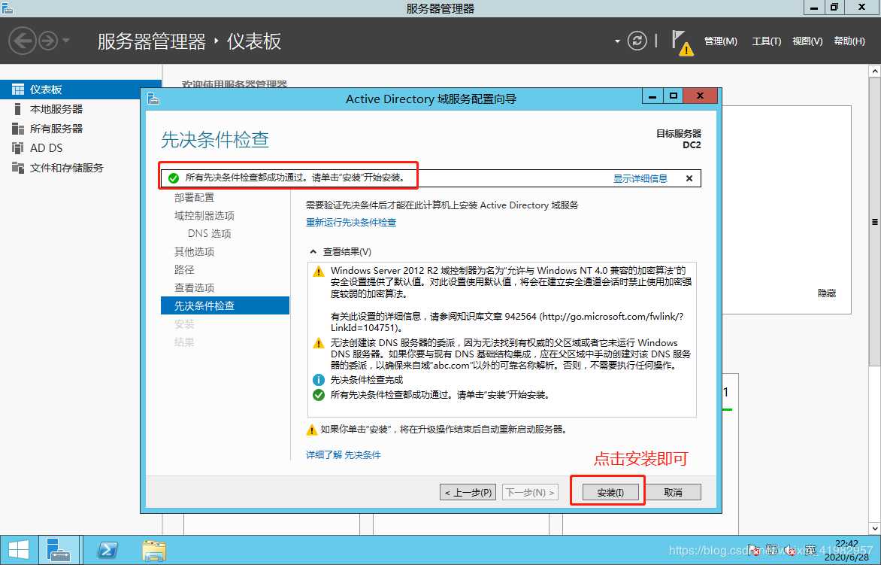Viewport: 881px width, 565px height.
Task: Go to 域控制器选项 wizard step
Action: (x=204, y=215)
